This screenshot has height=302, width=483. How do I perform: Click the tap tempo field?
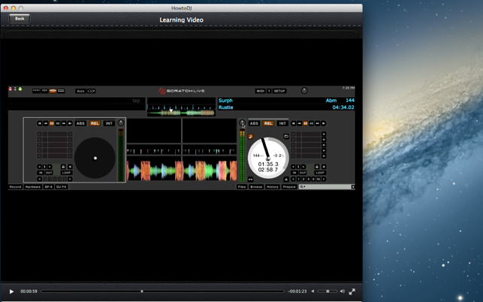(136, 101)
